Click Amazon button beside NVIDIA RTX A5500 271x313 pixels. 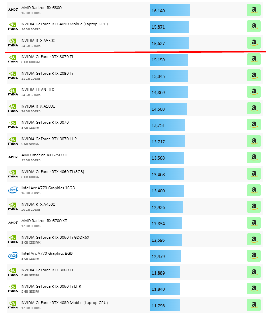pos(254,43)
